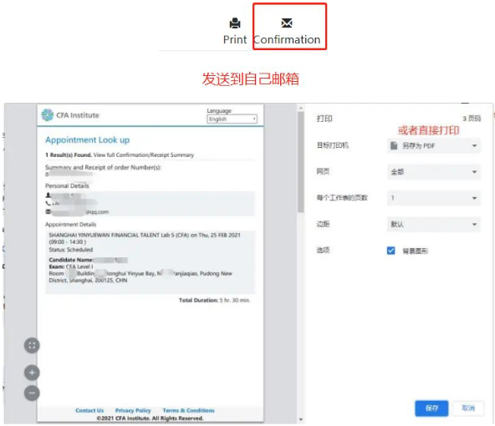Click the Confirmation envelope icon

(287, 23)
